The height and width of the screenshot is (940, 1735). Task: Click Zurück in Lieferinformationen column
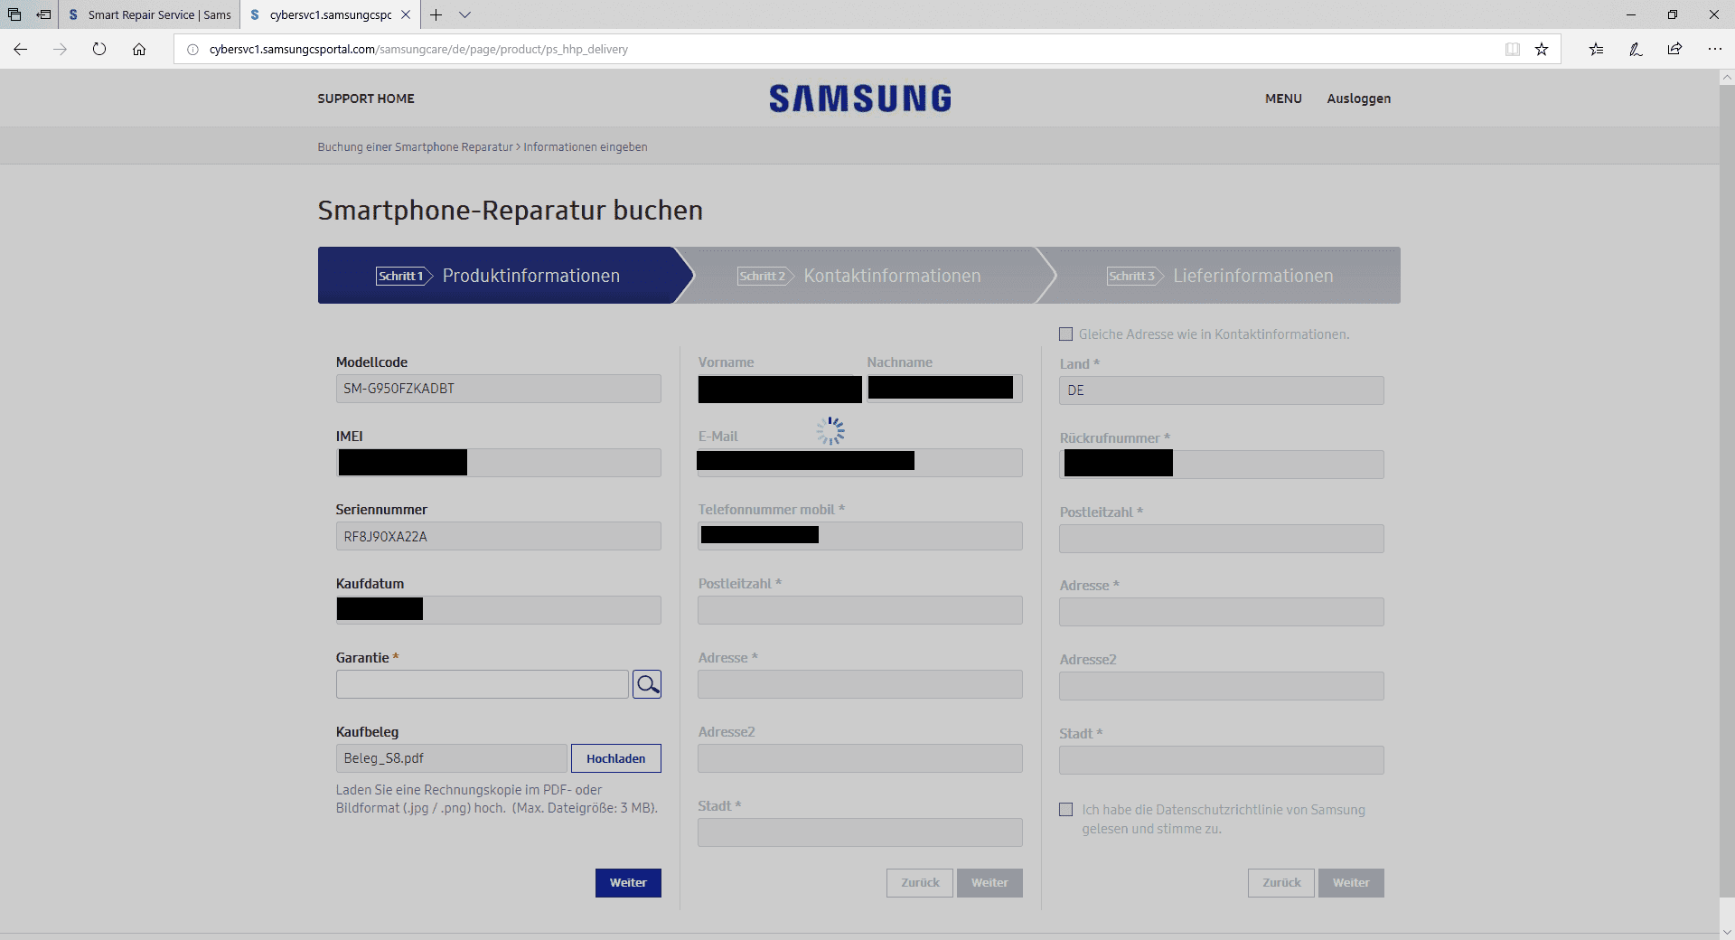coord(1281,883)
